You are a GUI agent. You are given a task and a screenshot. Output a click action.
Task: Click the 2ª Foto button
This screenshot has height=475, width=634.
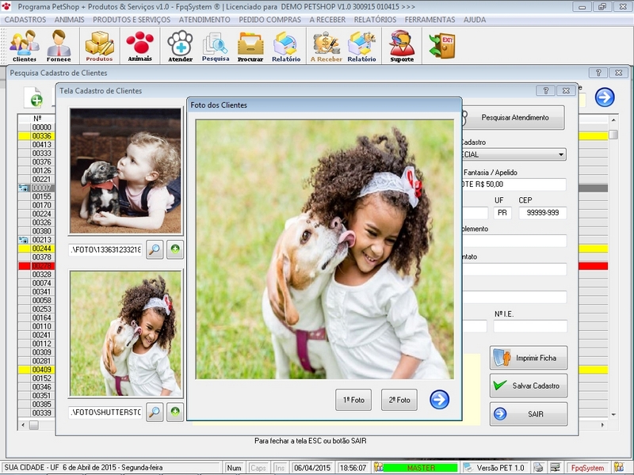pos(399,400)
